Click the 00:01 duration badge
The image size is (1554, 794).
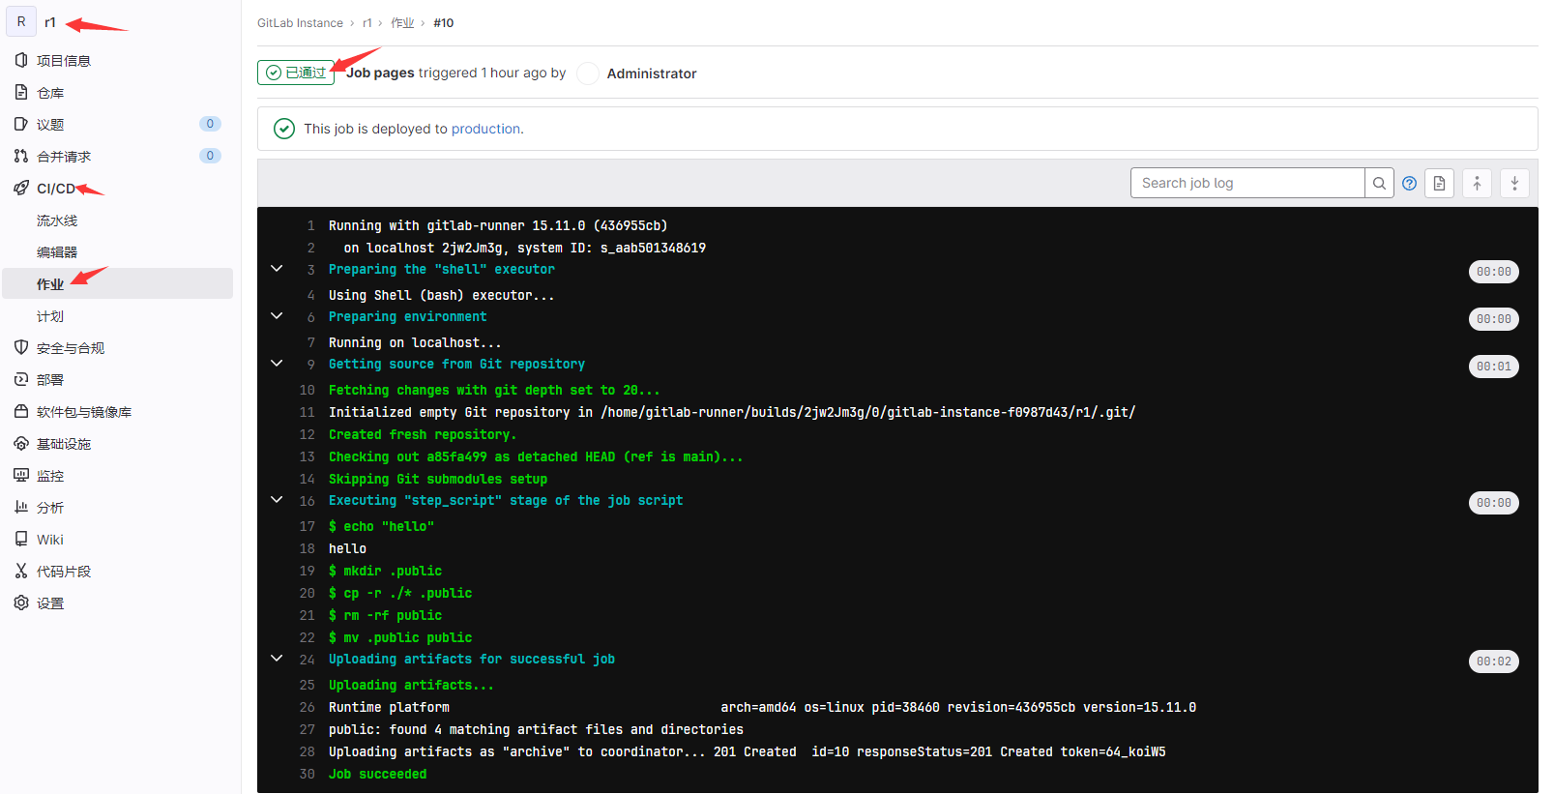tap(1494, 367)
